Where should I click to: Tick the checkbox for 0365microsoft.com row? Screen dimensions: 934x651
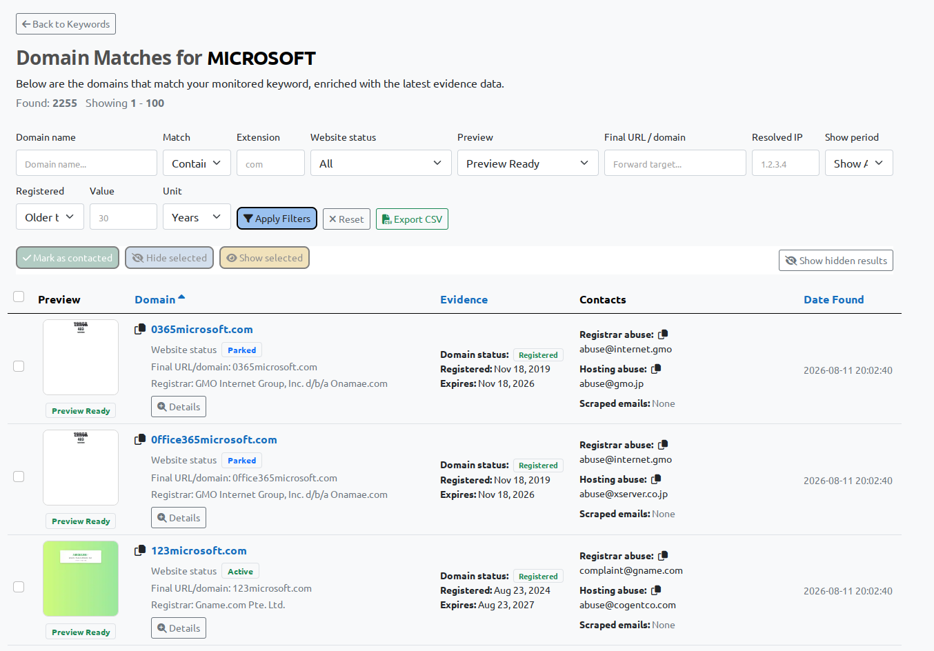[19, 366]
